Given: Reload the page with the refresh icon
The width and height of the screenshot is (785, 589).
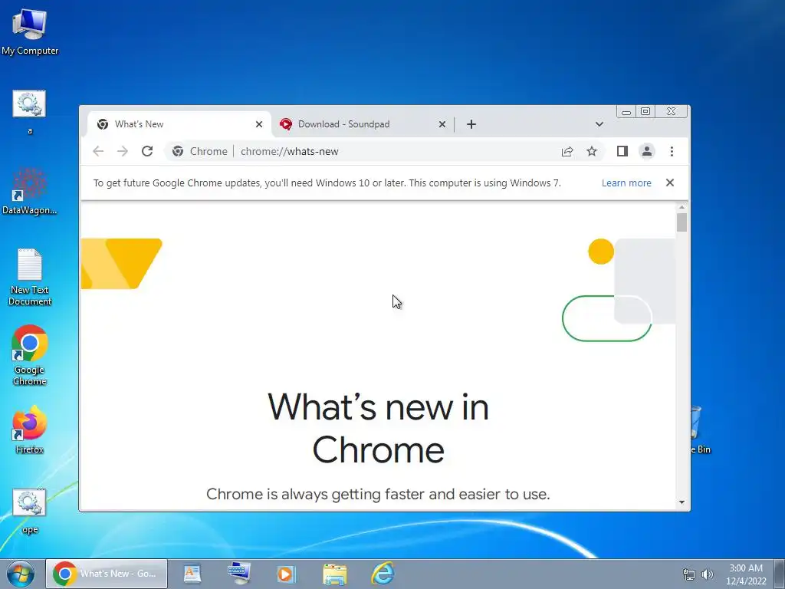Looking at the screenshot, I should tap(146, 151).
